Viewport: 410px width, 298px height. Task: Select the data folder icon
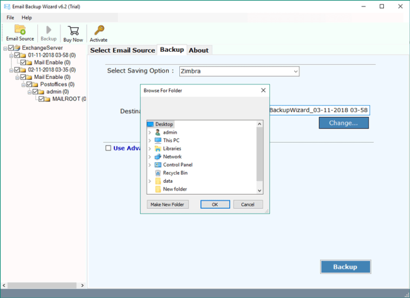pos(158,181)
